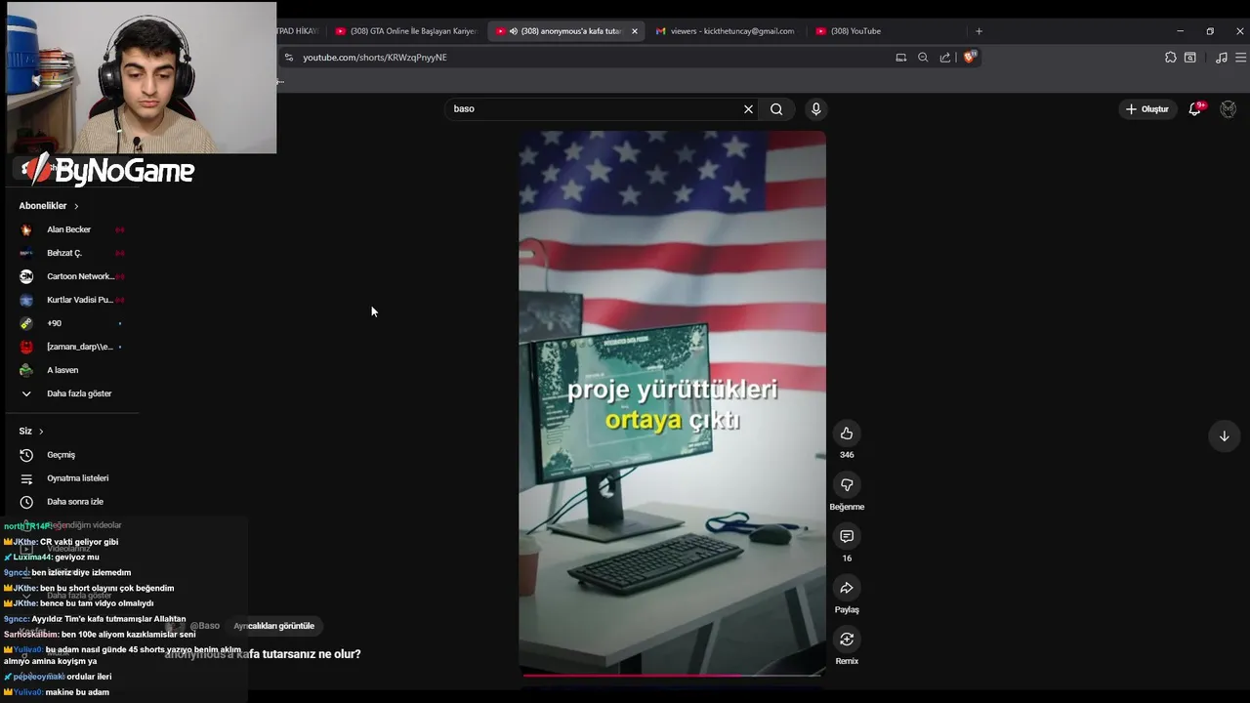Click the site settings icon in address bar

pyautogui.click(x=288, y=58)
